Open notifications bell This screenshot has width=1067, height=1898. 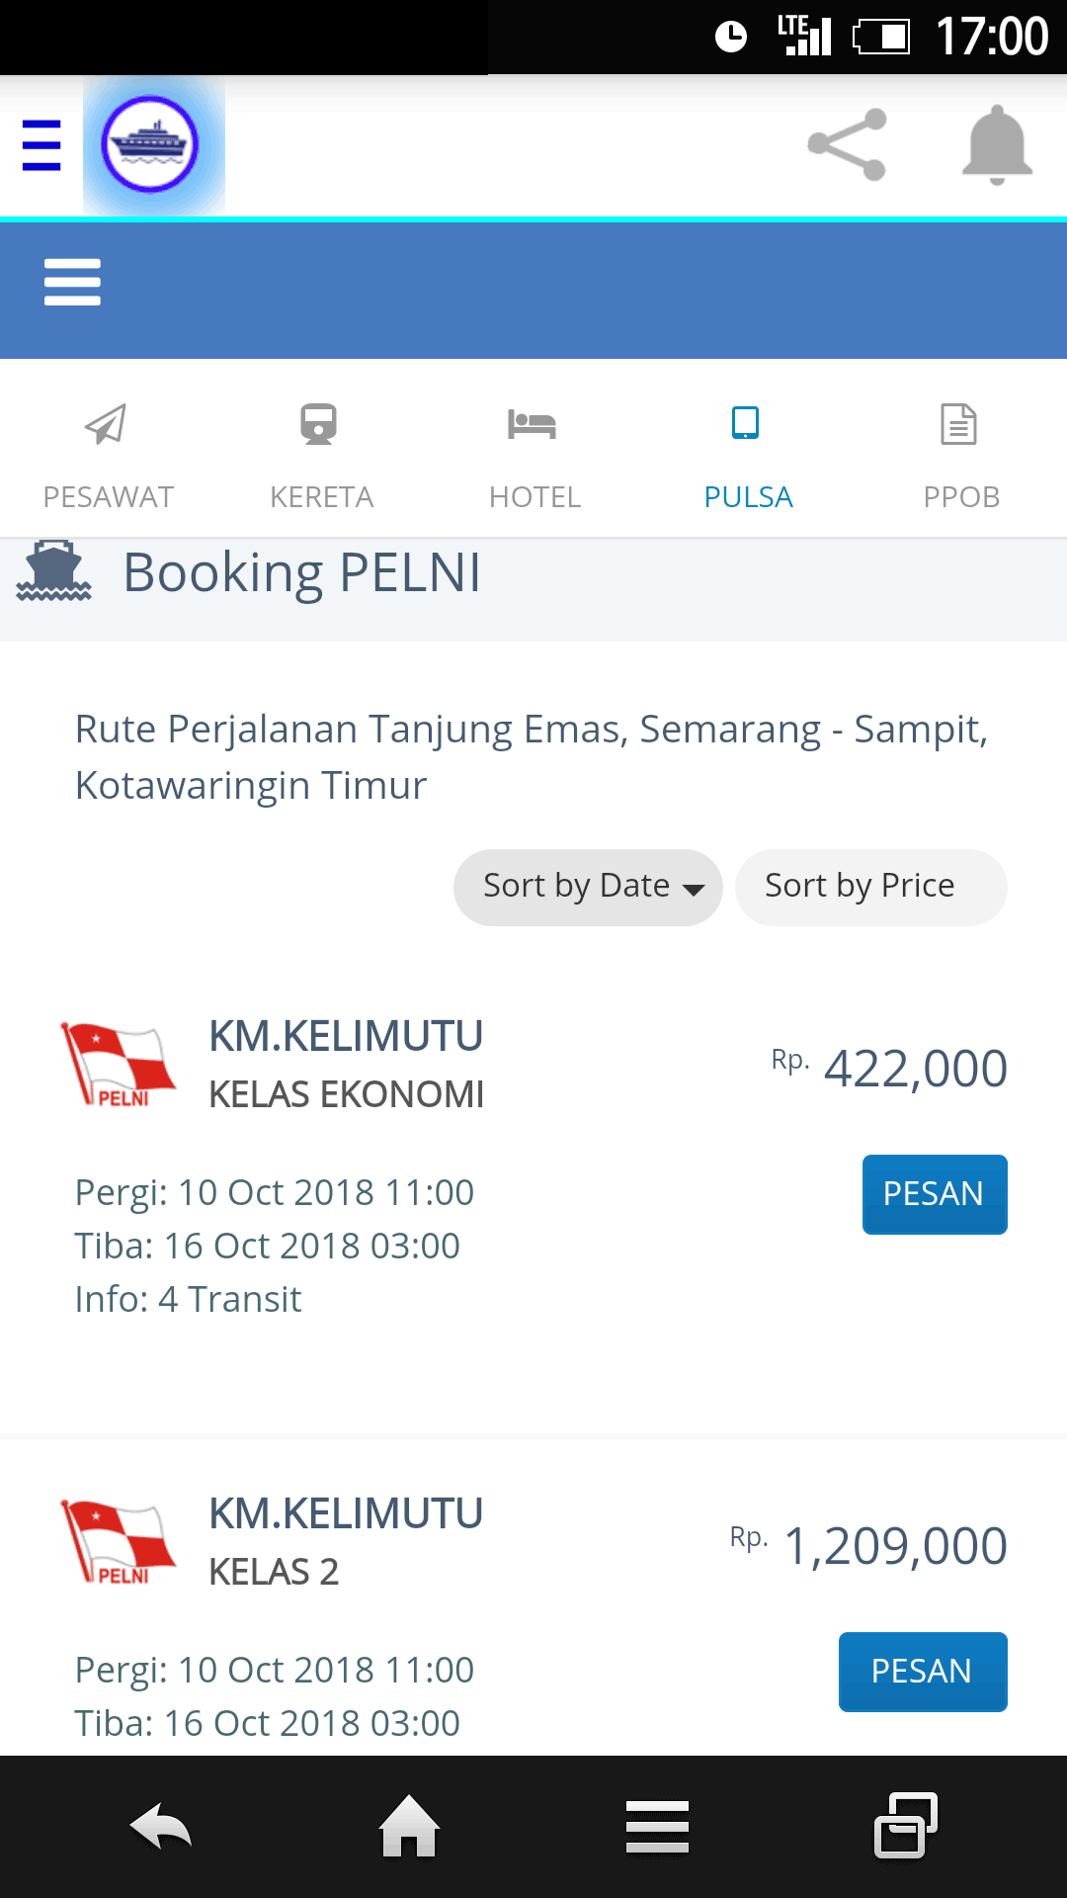[997, 145]
